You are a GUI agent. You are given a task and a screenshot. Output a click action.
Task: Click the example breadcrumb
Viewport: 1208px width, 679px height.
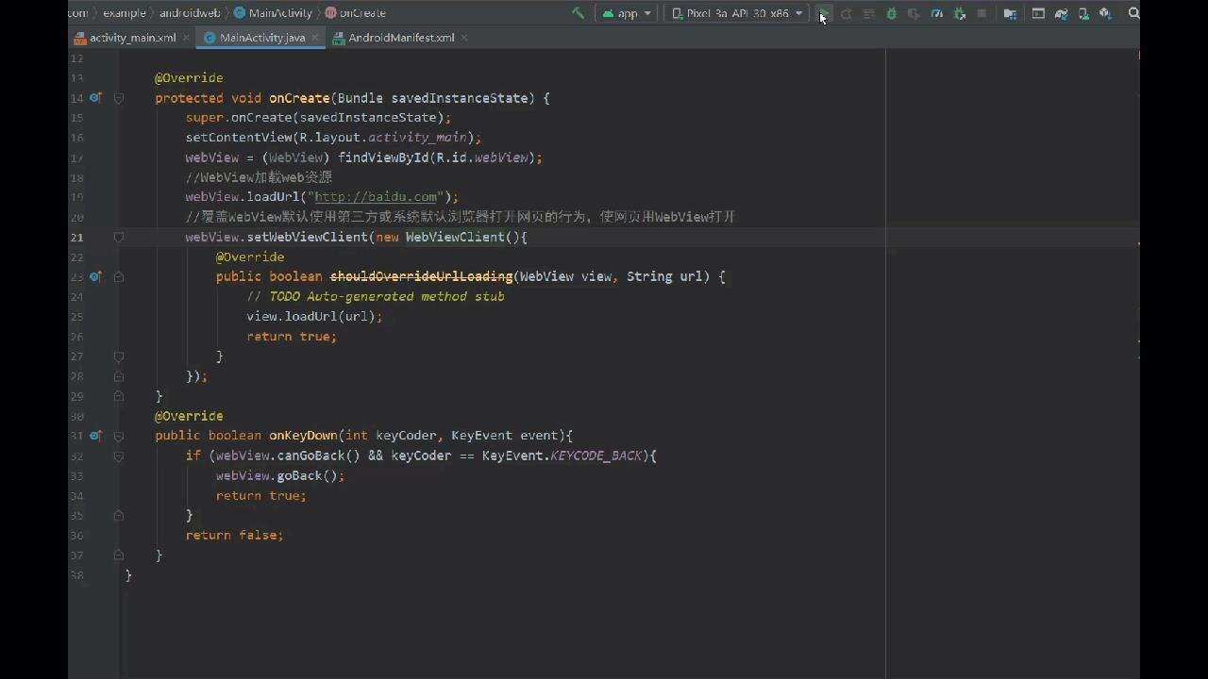124,13
